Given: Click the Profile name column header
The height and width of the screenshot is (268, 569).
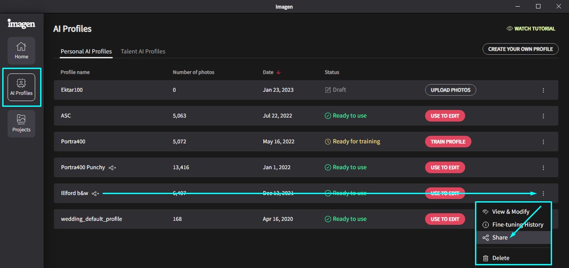Looking at the screenshot, I should [75, 72].
